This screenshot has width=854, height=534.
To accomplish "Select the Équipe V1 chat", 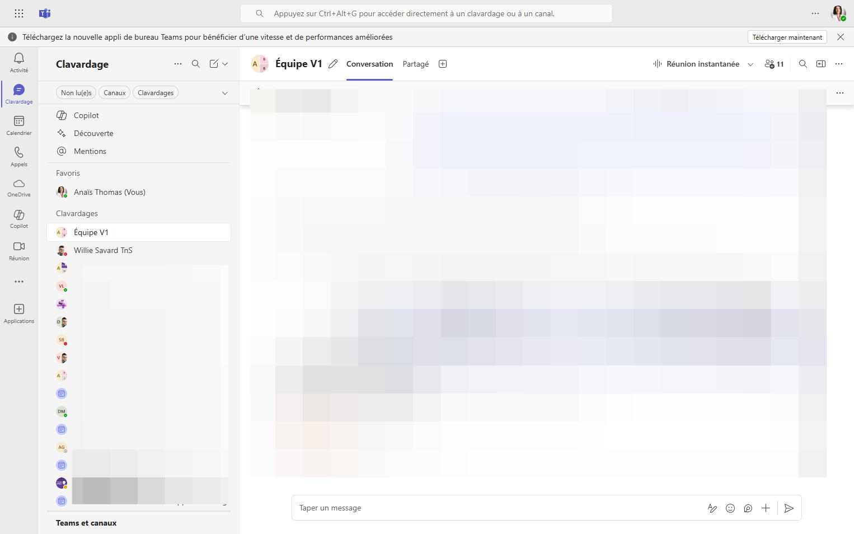I will (x=139, y=232).
